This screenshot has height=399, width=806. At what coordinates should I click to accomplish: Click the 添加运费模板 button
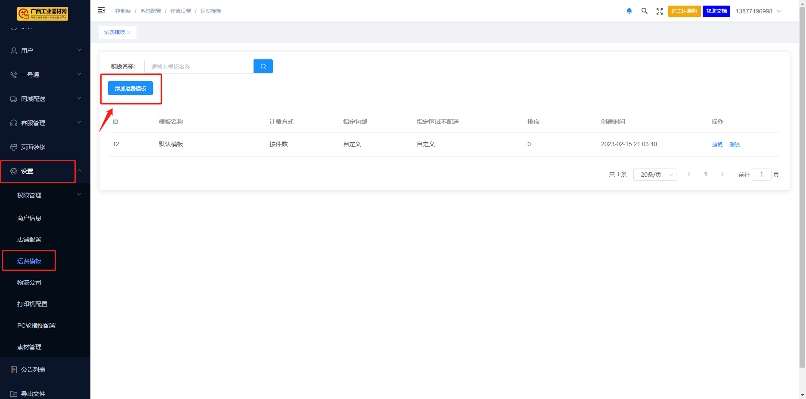(x=130, y=88)
